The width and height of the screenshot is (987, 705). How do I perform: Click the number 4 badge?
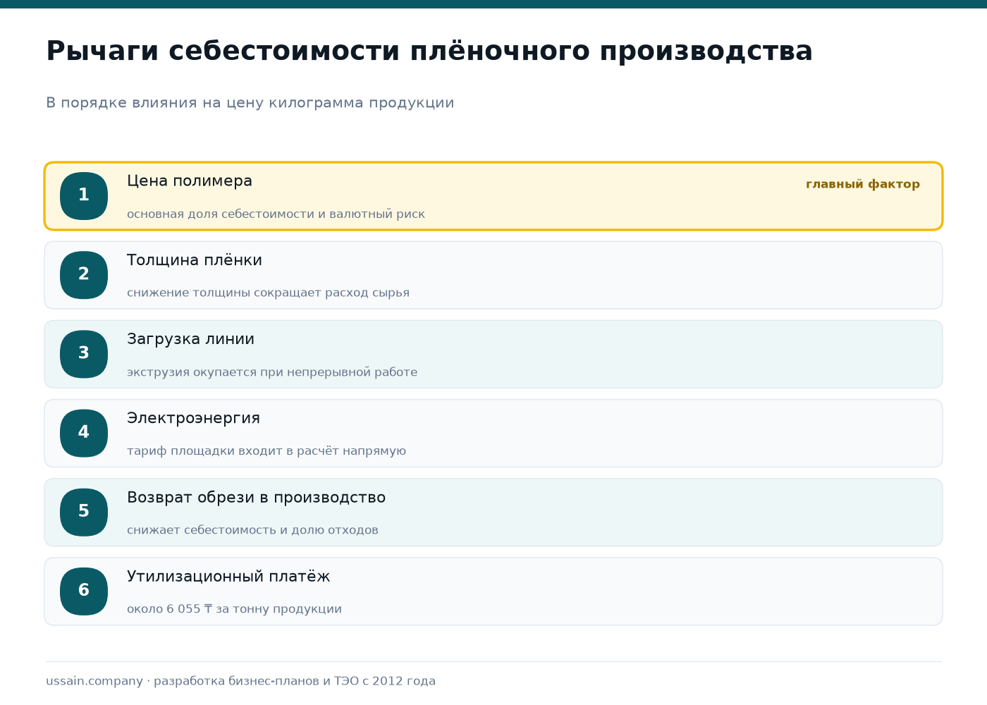84,433
